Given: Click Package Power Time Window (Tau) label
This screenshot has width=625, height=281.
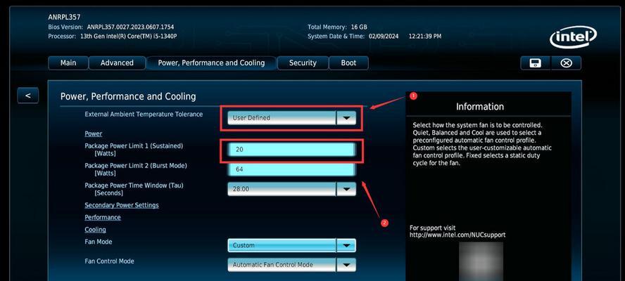Looking at the screenshot, I should (x=134, y=189).
